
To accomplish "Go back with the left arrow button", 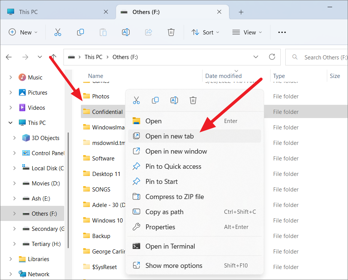I will click(9, 57).
